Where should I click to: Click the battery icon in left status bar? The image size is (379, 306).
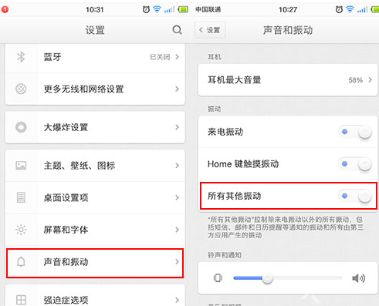pyautogui.click(x=183, y=10)
